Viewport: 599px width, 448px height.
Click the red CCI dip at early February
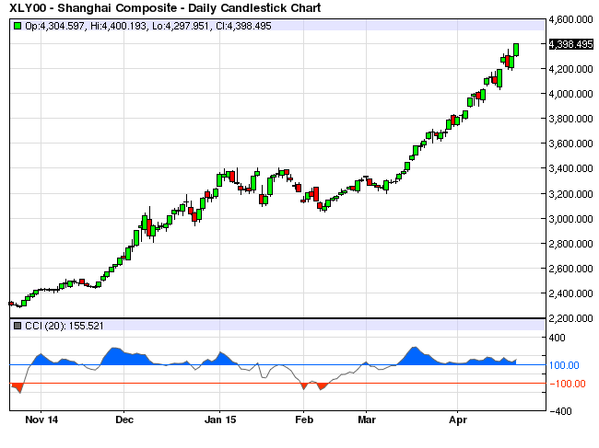[x=304, y=386]
